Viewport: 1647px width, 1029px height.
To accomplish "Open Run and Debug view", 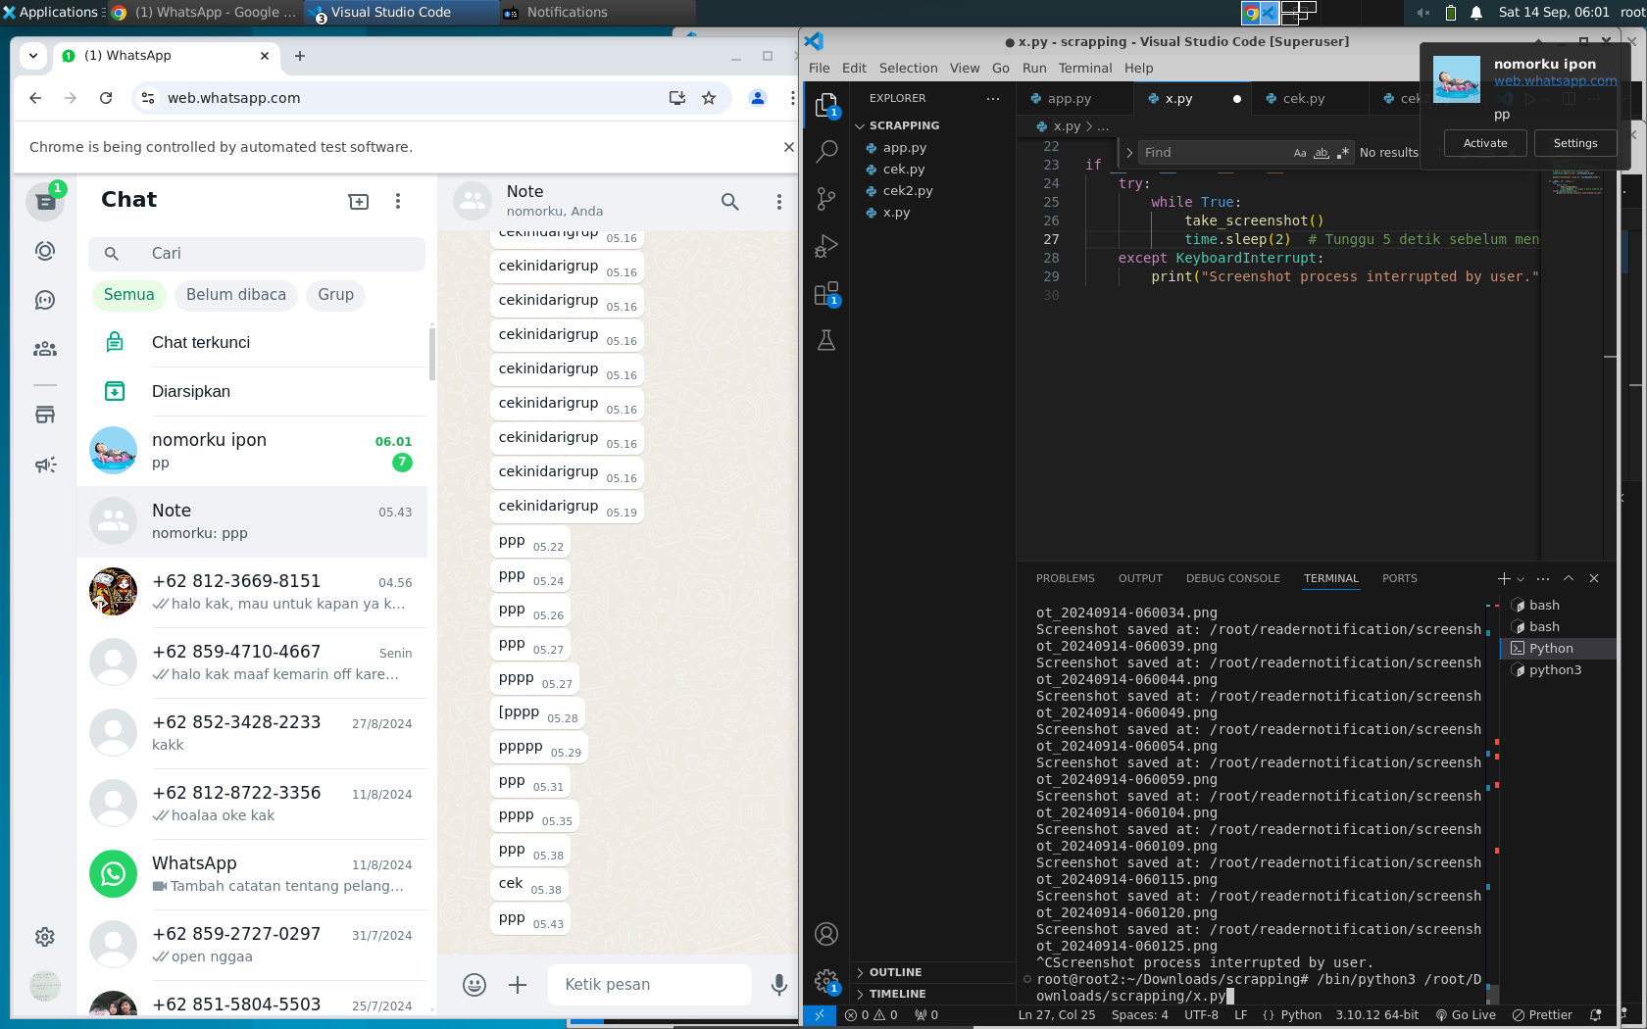I will pyautogui.click(x=826, y=246).
